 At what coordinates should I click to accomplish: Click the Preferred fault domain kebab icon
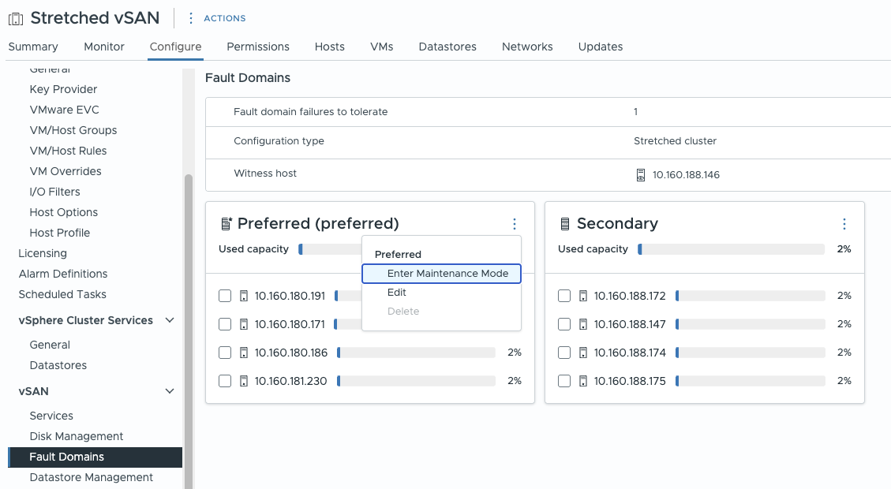[x=514, y=224]
